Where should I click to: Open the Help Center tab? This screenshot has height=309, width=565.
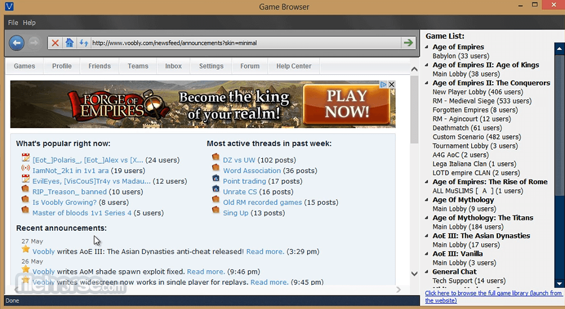294,66
